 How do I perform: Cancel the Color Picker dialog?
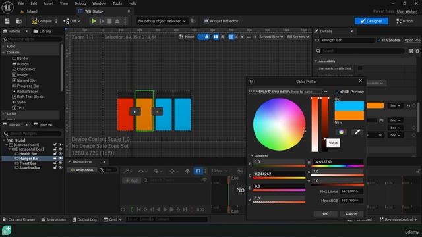tap(351, 213)
